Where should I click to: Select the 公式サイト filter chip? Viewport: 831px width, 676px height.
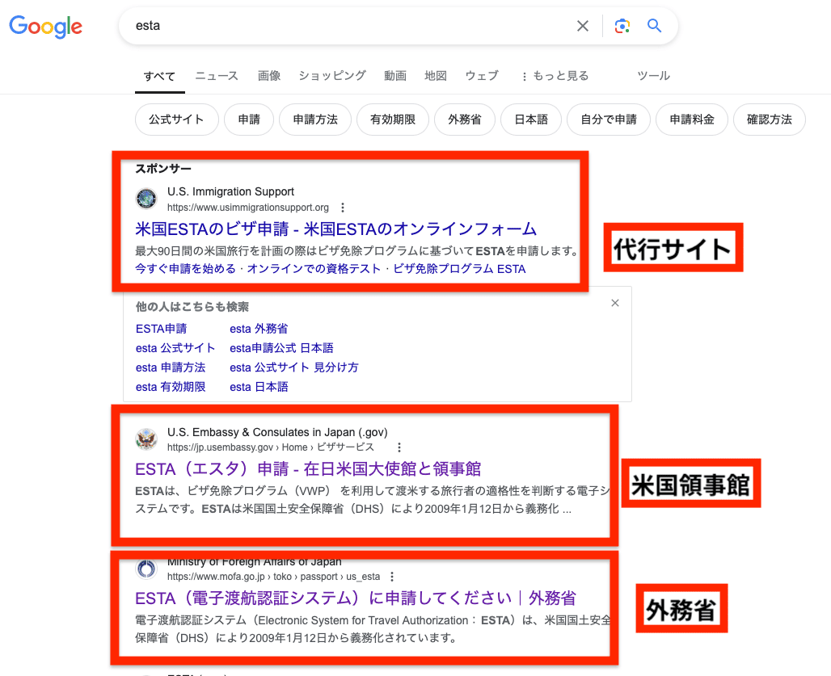176,120
